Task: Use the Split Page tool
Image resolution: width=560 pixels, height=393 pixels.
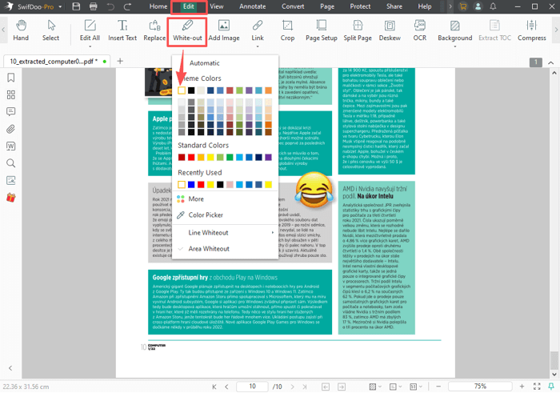Action: pos(358,30)
